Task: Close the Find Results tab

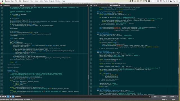Action: click(x=18, y=6)
